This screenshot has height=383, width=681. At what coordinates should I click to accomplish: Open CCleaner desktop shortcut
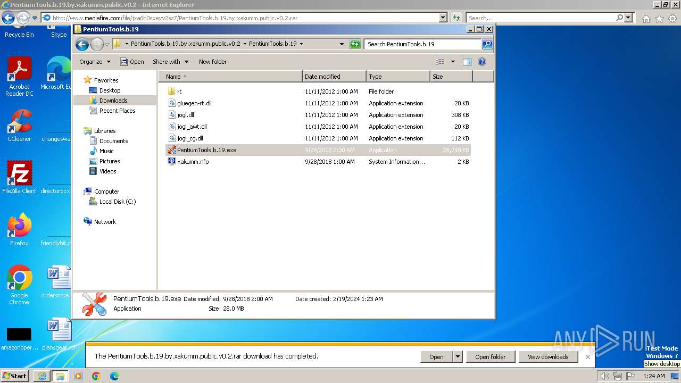coord(20,126)
